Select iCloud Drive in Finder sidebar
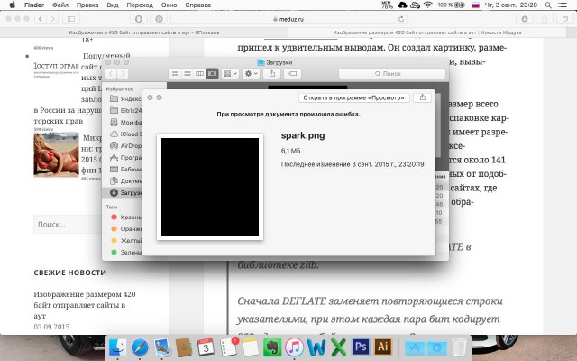The height and width of the screenshot is (361, 577). (125, 134)
